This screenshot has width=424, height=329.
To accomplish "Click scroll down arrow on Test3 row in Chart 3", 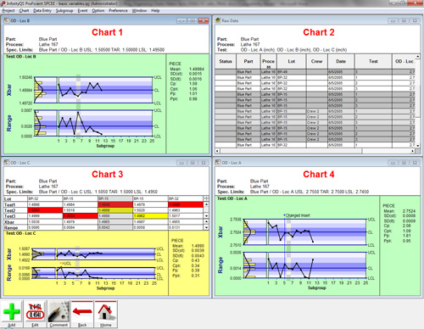I will pyautogui.click(x=206, y=216).
